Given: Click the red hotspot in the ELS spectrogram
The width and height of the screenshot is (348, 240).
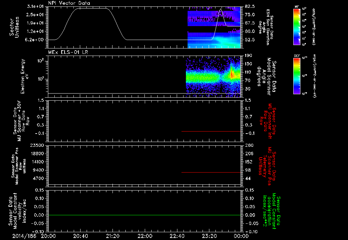Looking at the screenshot, I should pyautogui.click(x=232, y=75).
